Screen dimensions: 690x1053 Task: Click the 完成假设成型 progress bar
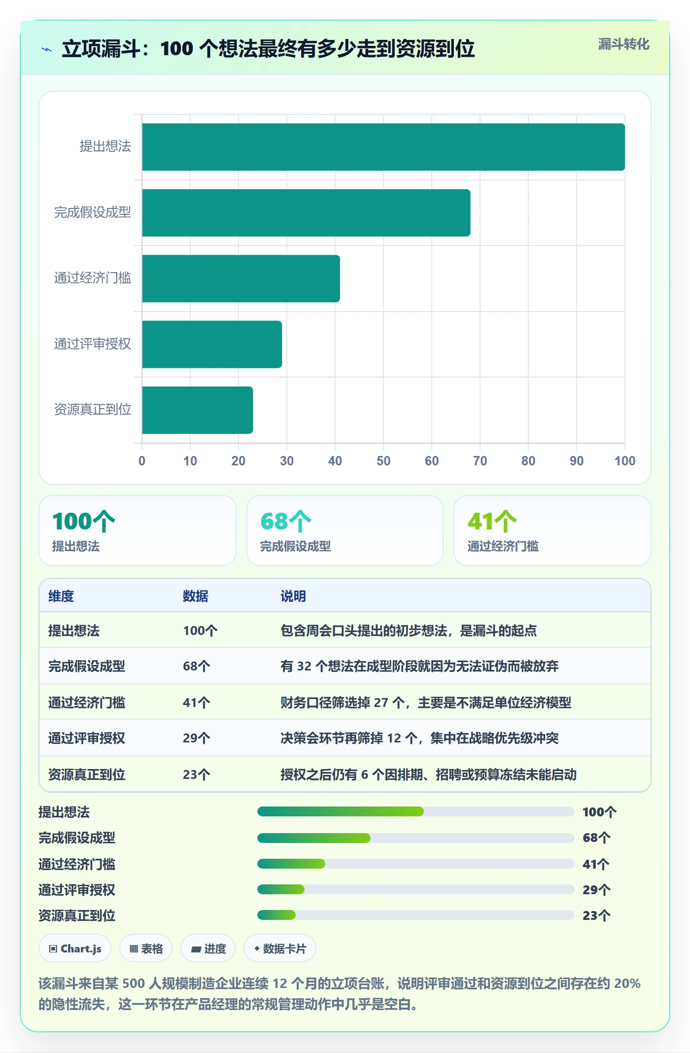pos(416,838)
